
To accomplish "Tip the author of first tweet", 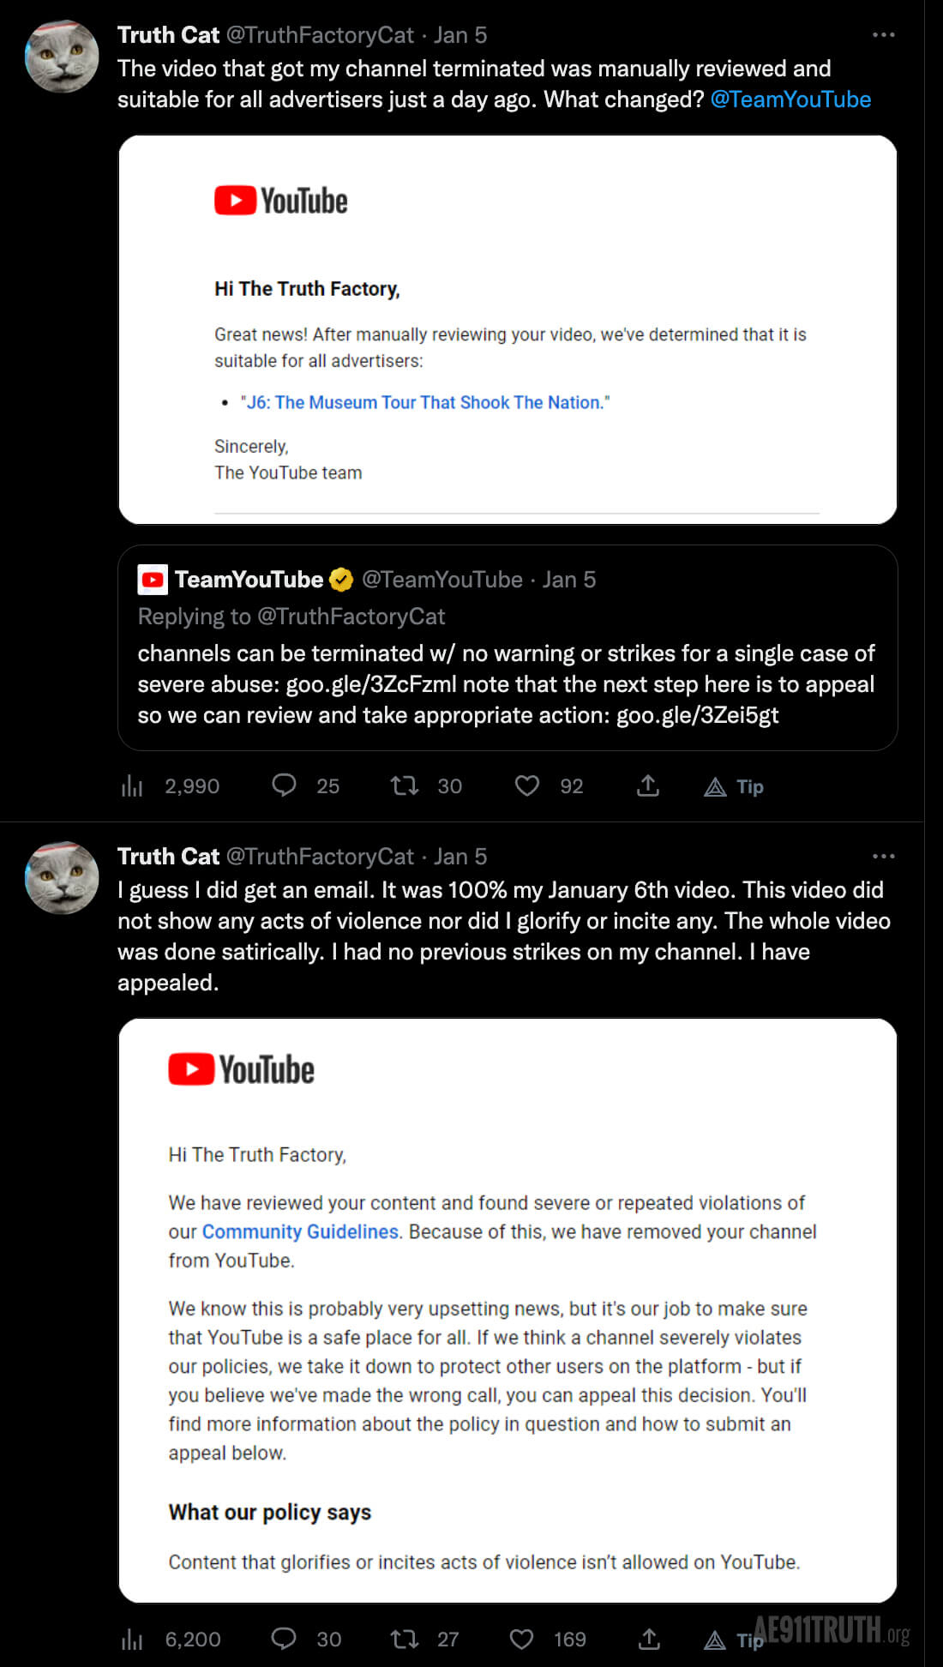I will (x=734, y=786).
